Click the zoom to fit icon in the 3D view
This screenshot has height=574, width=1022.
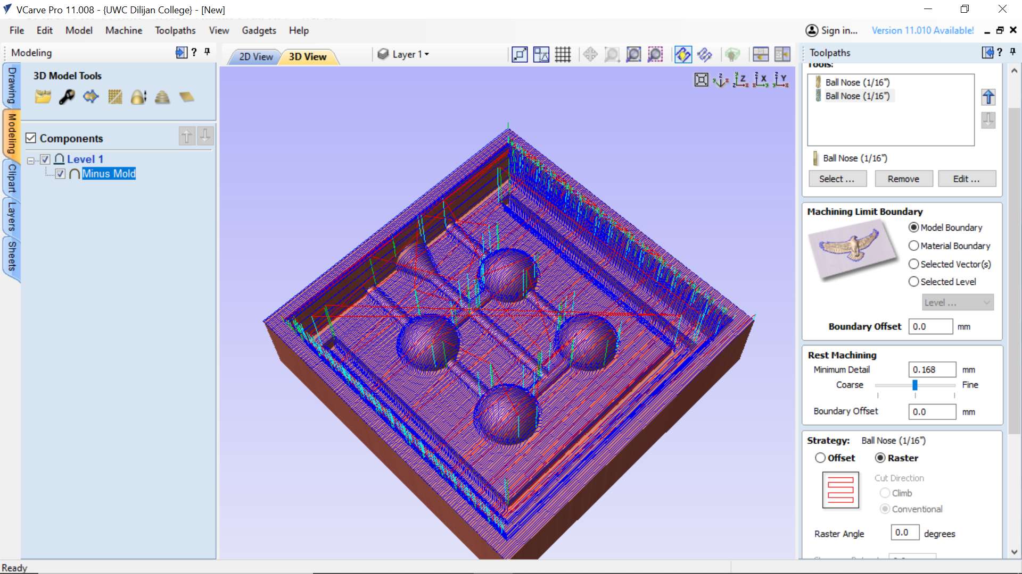point(701,80)
